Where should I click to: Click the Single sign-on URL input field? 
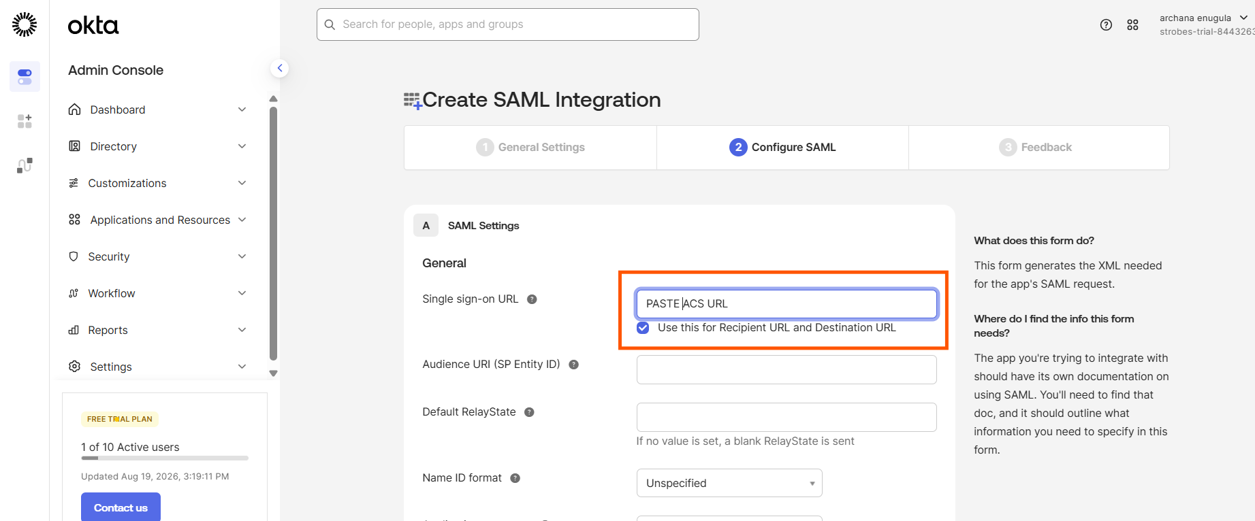787,304
